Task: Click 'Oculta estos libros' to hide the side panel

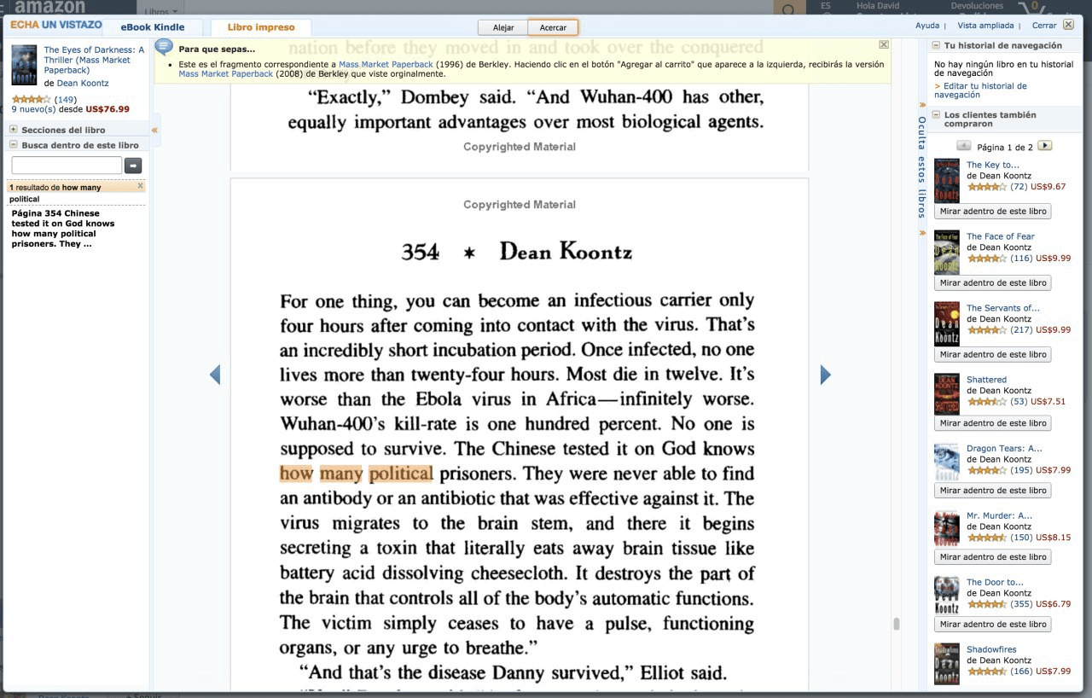Action: click(x=921, y=167)
